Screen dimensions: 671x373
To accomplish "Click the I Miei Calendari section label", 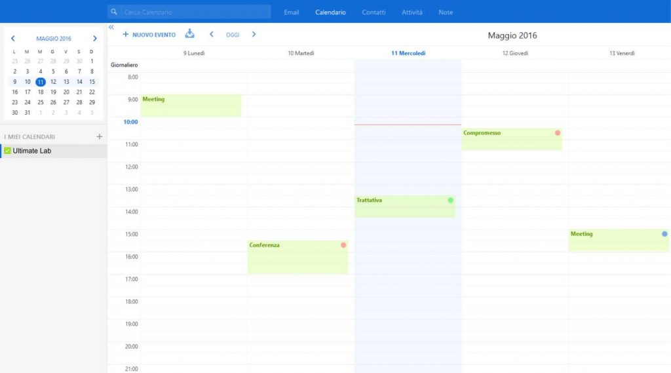I will 29,136.
